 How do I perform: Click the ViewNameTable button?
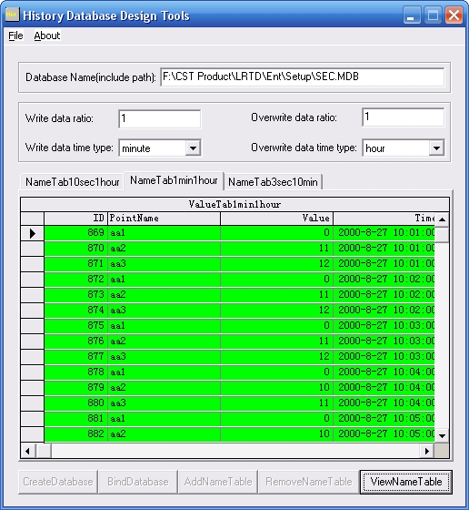tap(405, 482)
